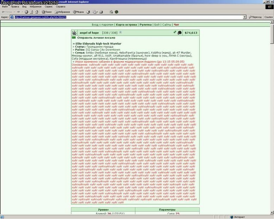
Task: Open the Карта острова link
Action: click(126, 25)
